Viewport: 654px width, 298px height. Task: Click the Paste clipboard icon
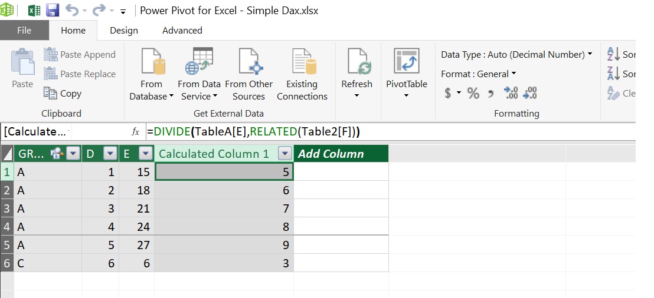coord(22,62)
